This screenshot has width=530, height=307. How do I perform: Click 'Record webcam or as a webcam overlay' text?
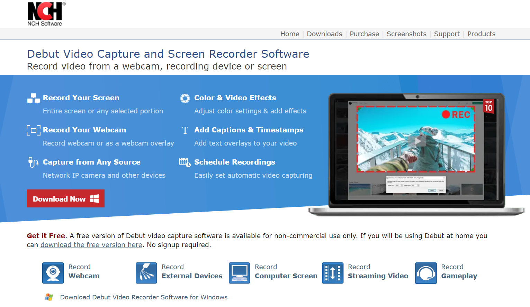(108, 143)
